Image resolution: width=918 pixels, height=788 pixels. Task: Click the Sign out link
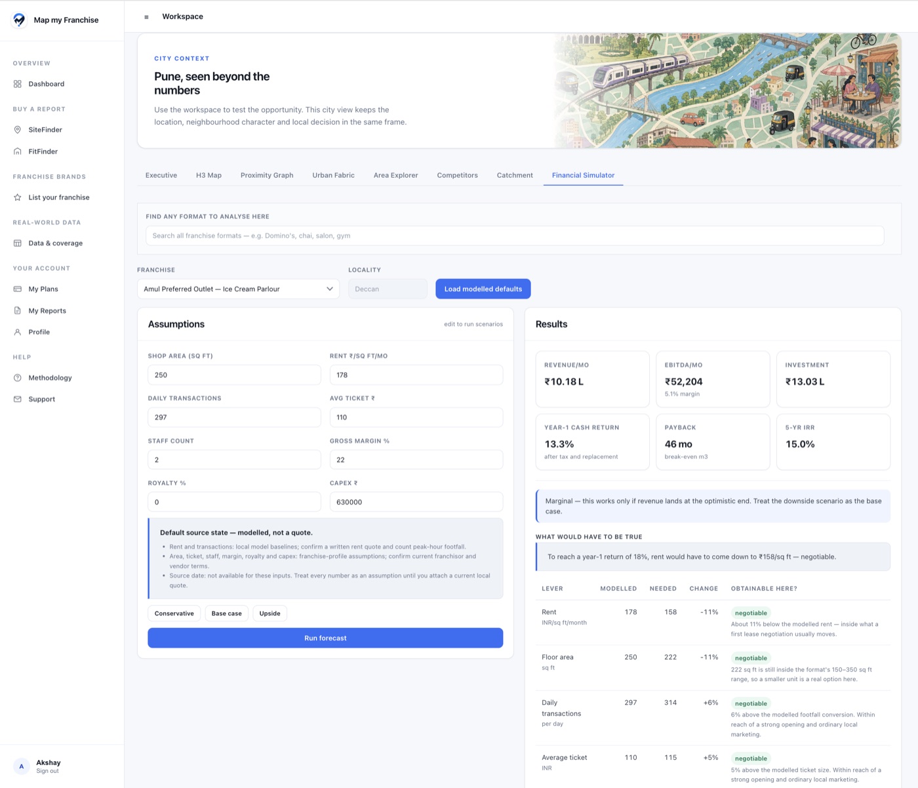coord(47,771)
